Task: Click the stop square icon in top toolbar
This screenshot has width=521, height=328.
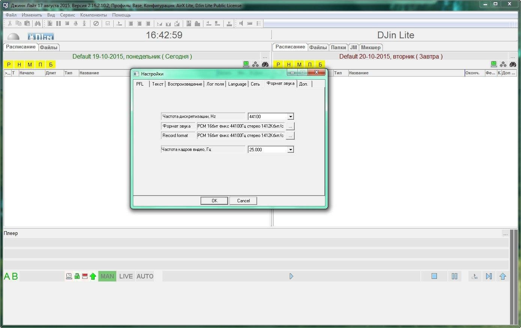Action: pyautogui.click(x=67, y=23)
